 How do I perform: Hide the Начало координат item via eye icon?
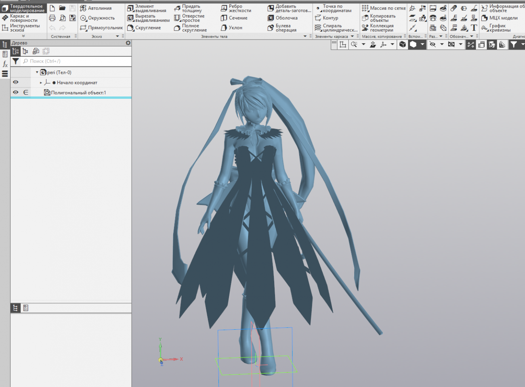click(16, 82)
